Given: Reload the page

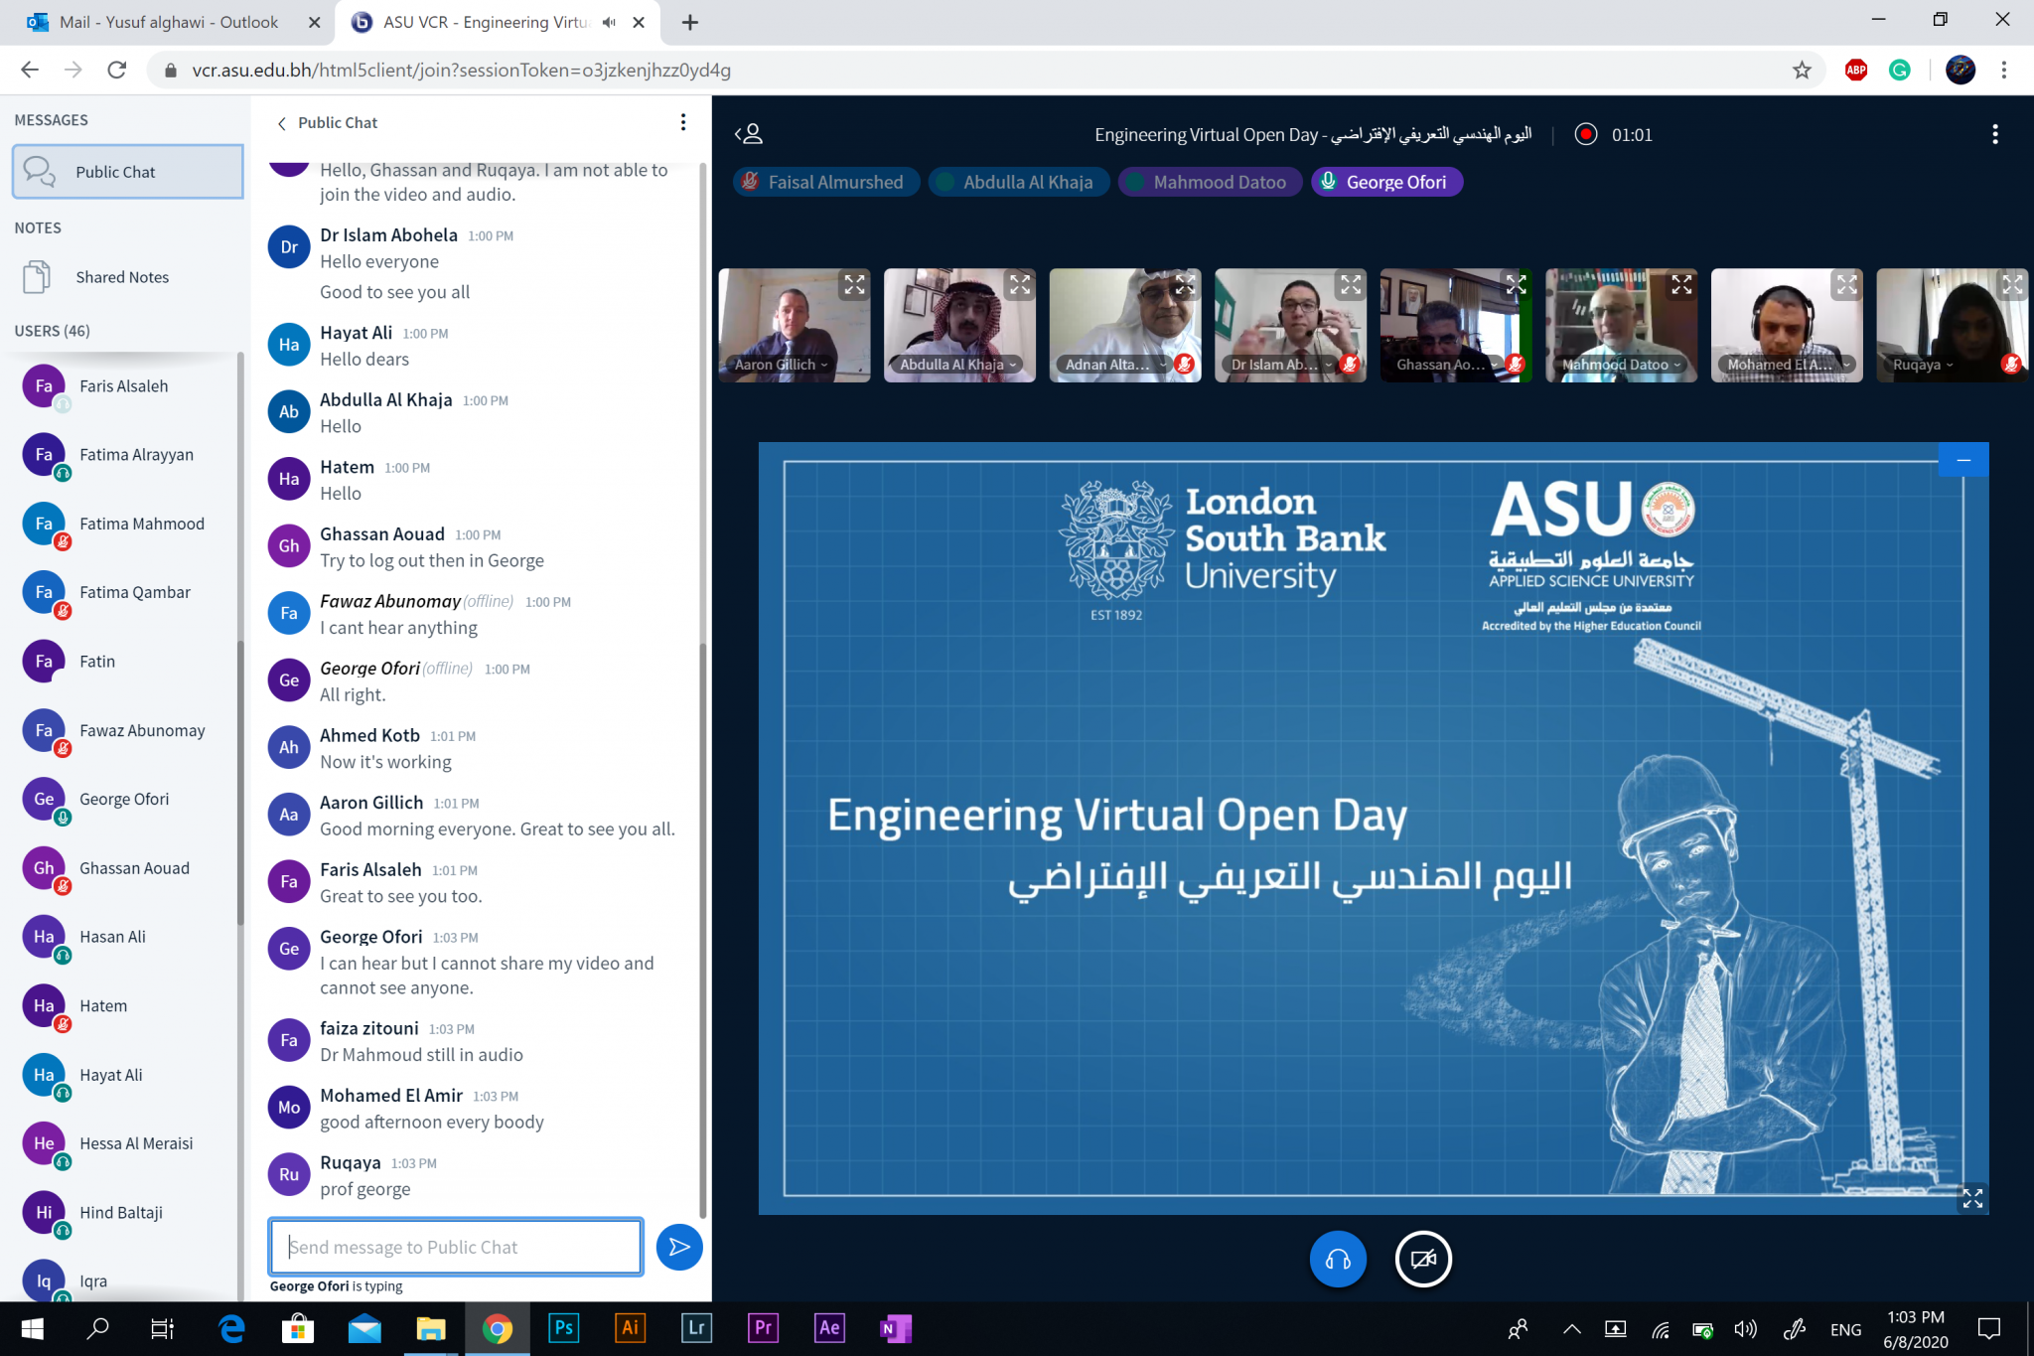Looking at the screenshot, I should click(x=117, y=70).
